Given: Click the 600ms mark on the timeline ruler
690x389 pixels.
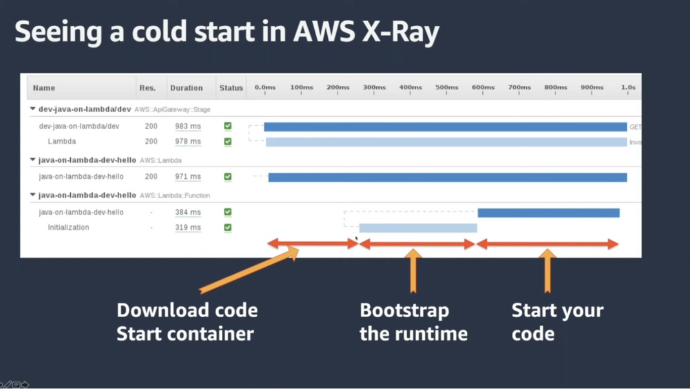Looking at the screenshot, I should pos(483,88).
